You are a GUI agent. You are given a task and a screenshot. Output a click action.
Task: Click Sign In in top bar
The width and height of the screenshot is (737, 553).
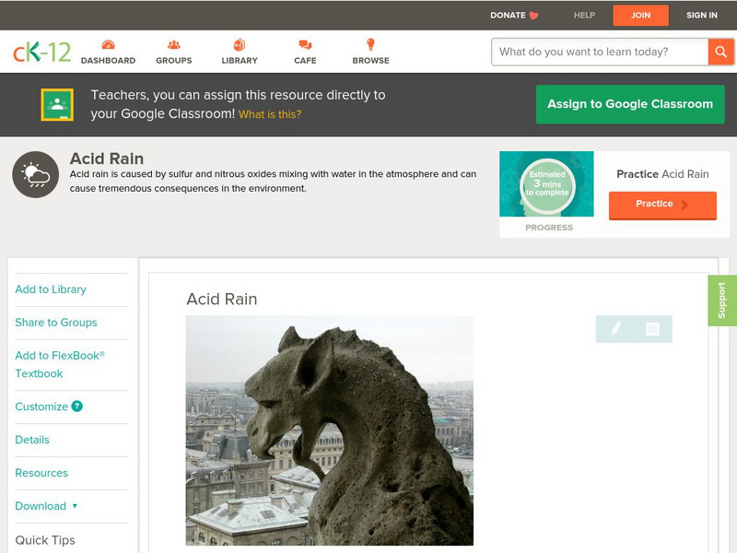[x=701, y=16]
